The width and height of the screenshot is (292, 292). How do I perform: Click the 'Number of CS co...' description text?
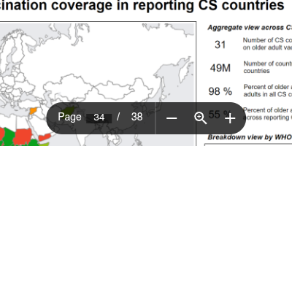(x=267, y=44)
